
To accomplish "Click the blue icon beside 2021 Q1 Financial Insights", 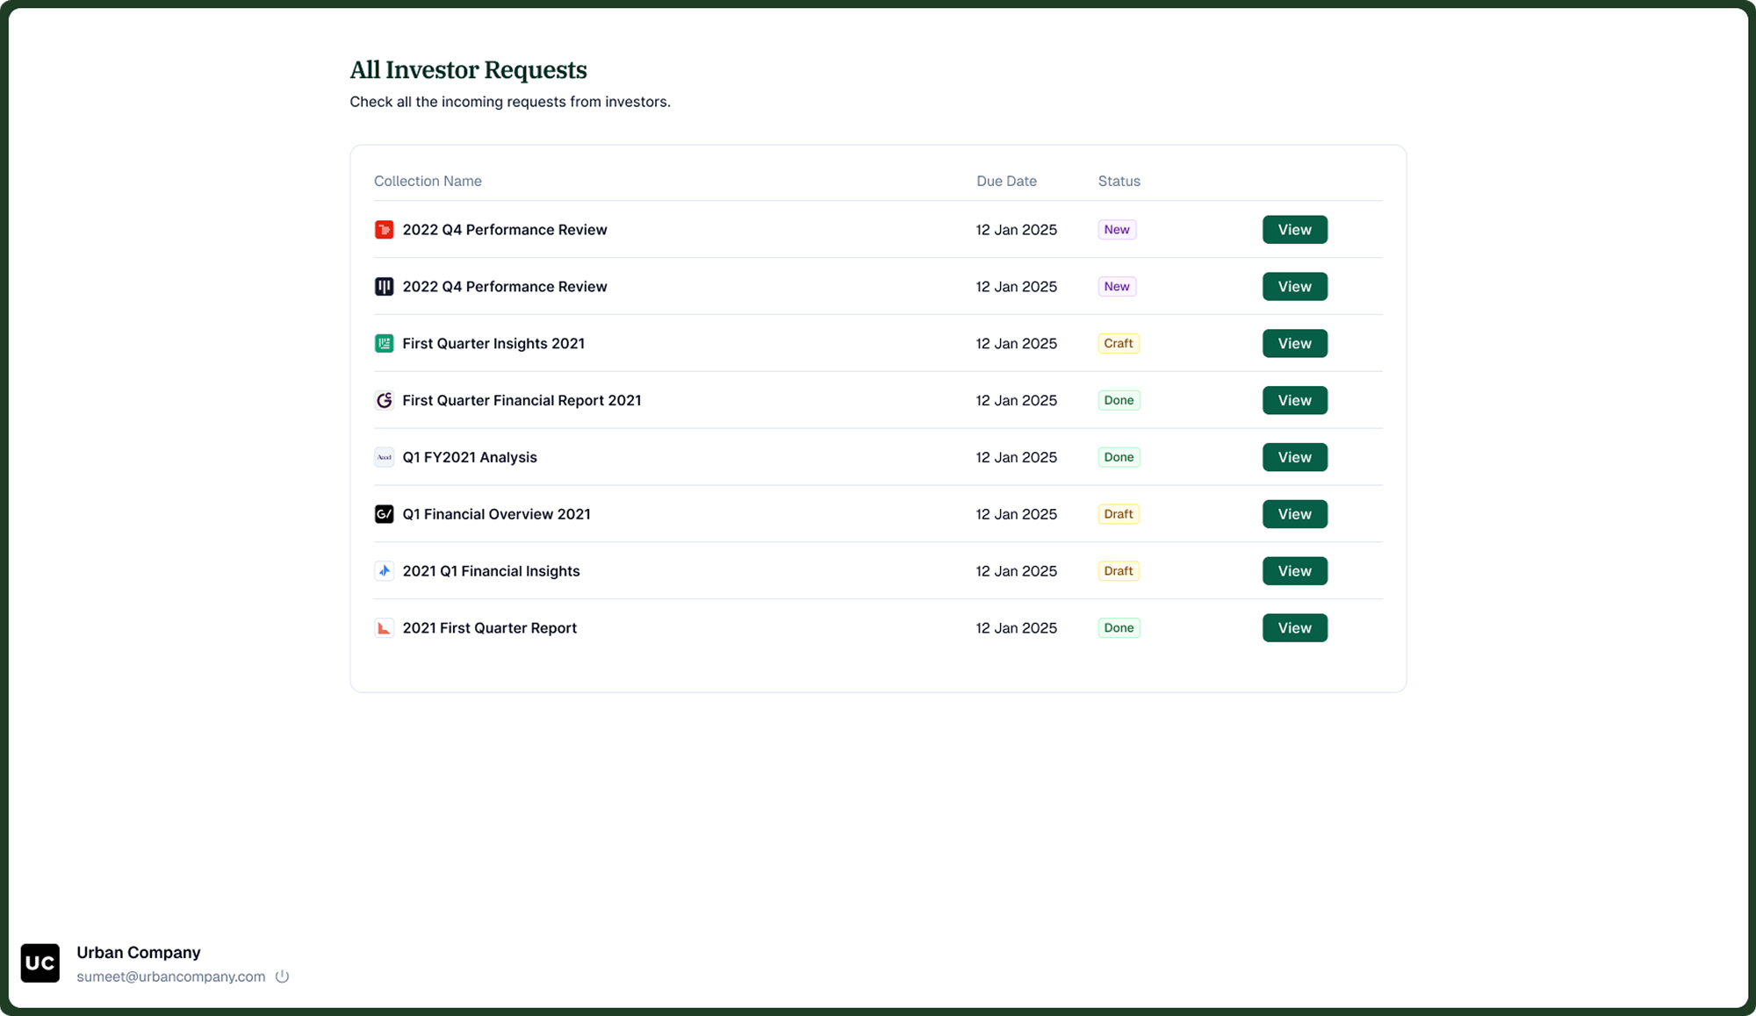I will click(384, 571).
